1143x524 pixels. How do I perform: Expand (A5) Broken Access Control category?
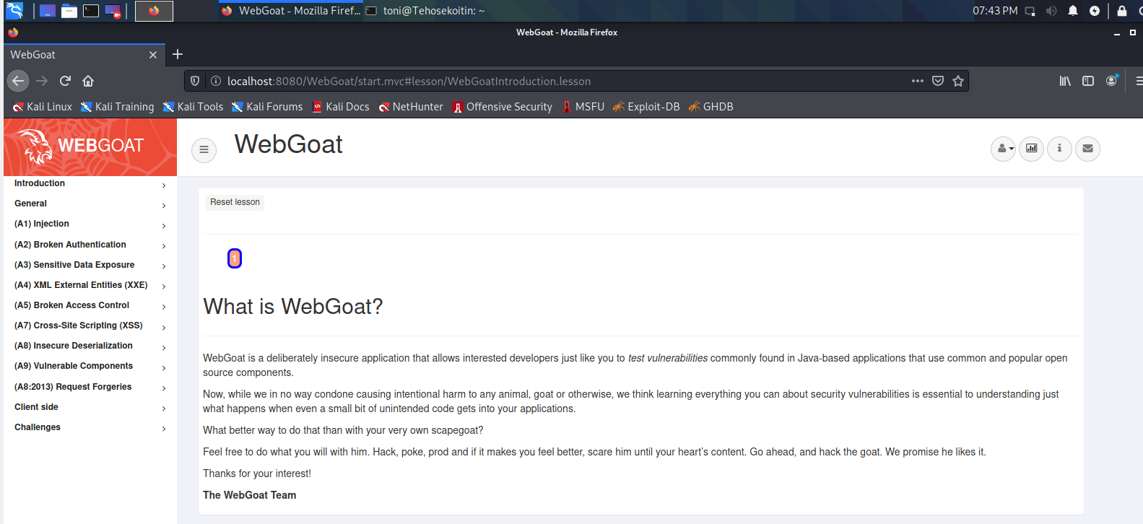point(90,306)
